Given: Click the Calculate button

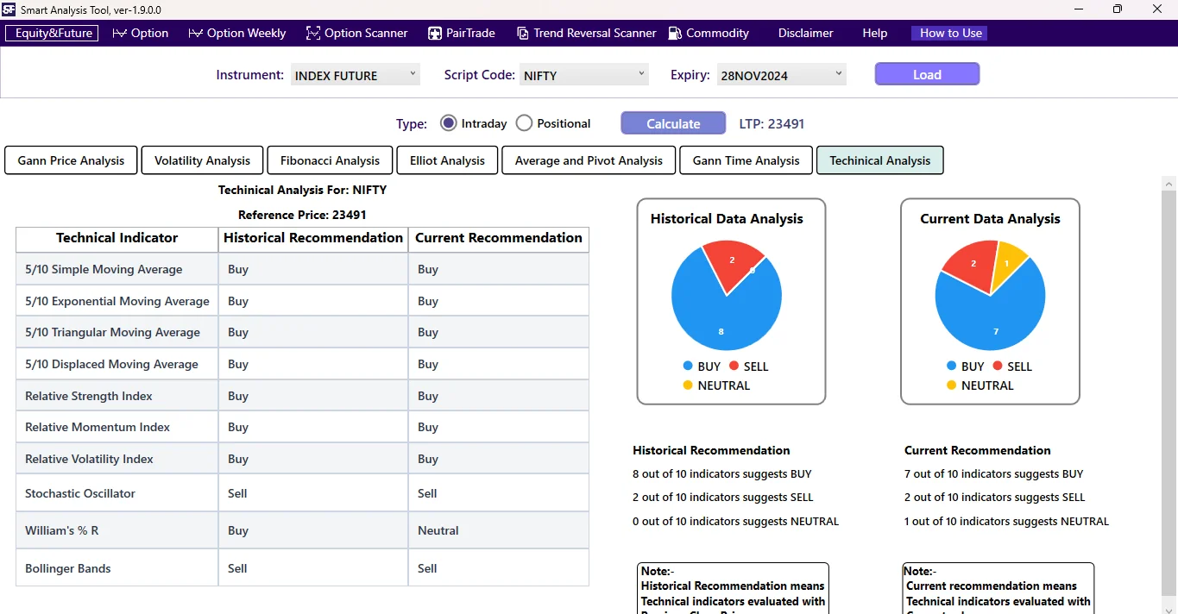Looking at the screenshot, I should point(672,122).
